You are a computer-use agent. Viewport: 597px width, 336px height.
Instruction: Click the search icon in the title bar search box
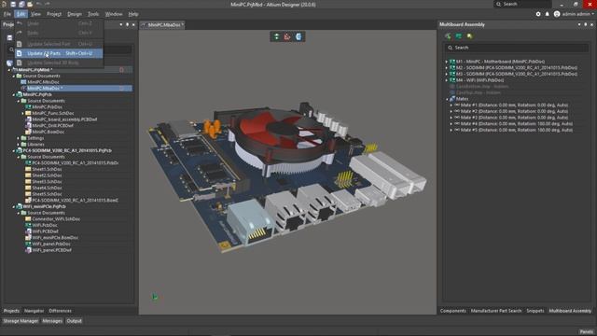click(x=498, y=4)
